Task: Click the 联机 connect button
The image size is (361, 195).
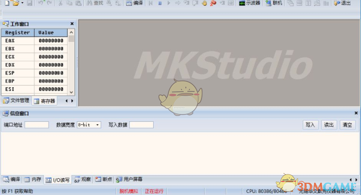Action: 274,3
